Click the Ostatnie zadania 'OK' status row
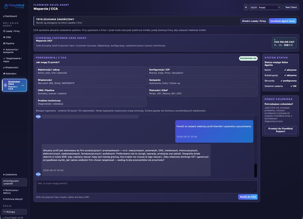303x219 pixels. click(280, 86)
